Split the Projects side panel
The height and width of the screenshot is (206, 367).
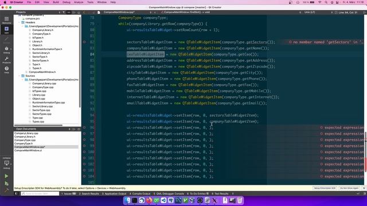click(74, 12)
